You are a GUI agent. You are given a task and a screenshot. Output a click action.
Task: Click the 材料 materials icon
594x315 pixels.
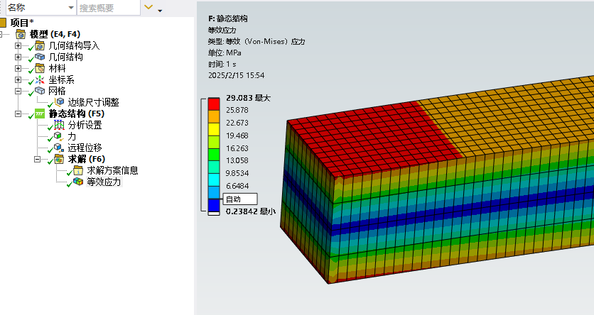click(40, 68)
